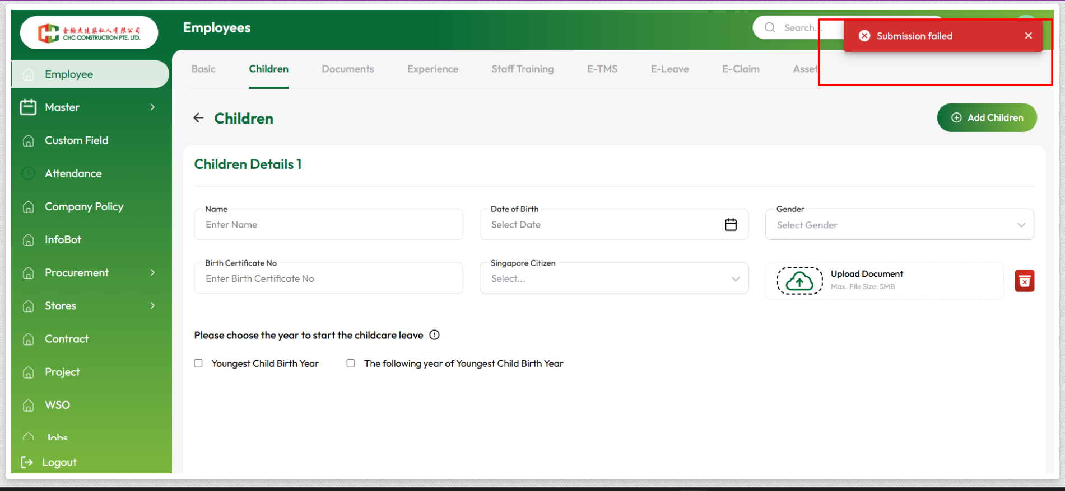1065x491 pixels.
Task: Click the Attendance clock icon
Action: [29, 173]
